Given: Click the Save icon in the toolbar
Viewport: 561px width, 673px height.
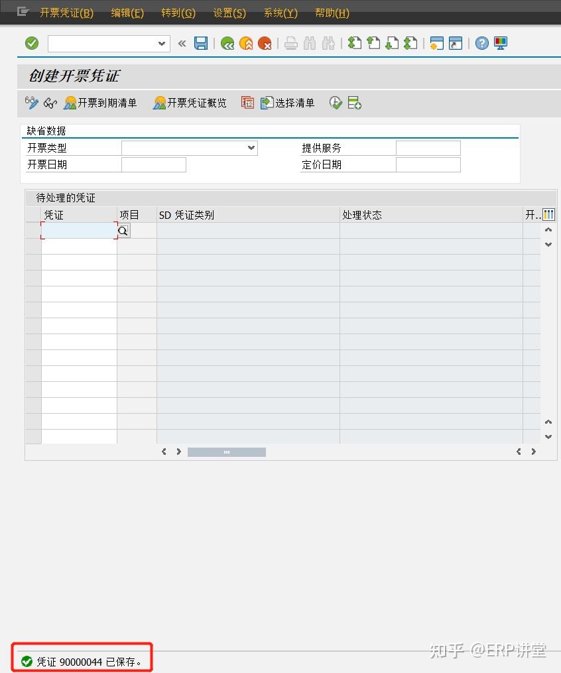Looking at the screenshot, I should point(201,43).
